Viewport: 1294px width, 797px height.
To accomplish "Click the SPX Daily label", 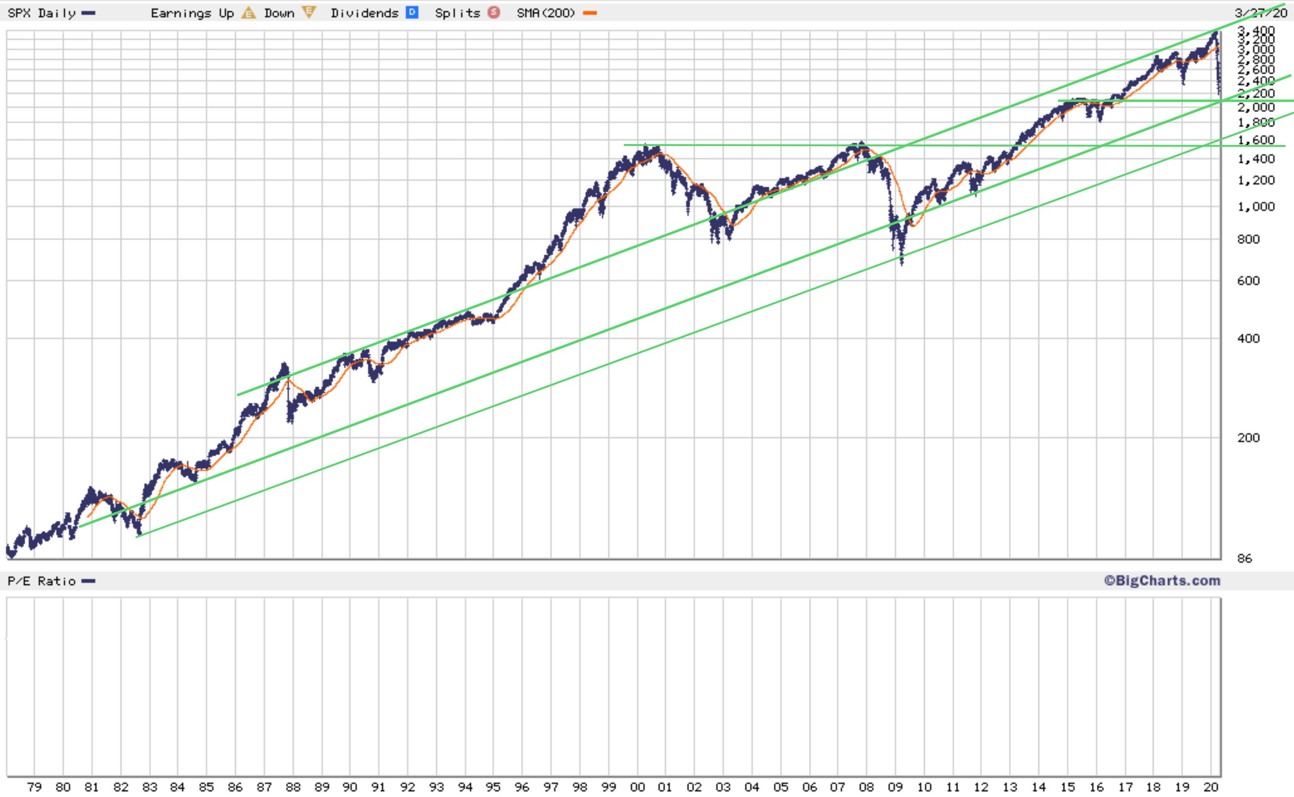I will tap(41, 13).
